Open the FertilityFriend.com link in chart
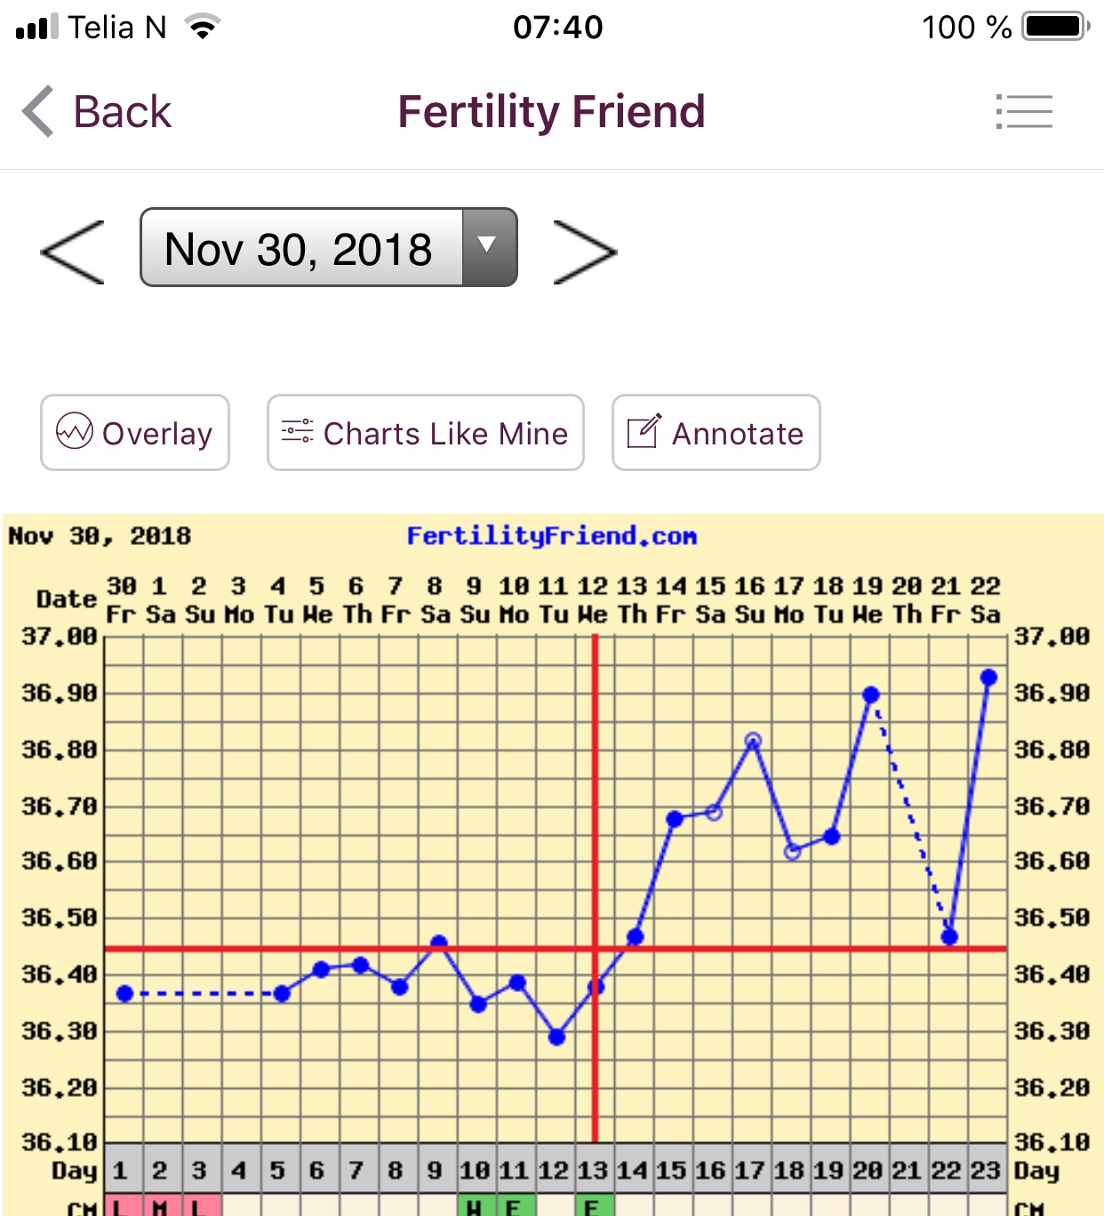Screen dimensions: 1104x1216 point(551,536)
